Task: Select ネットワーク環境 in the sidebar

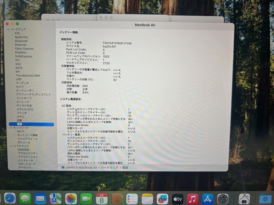Action: pos(27,135)
